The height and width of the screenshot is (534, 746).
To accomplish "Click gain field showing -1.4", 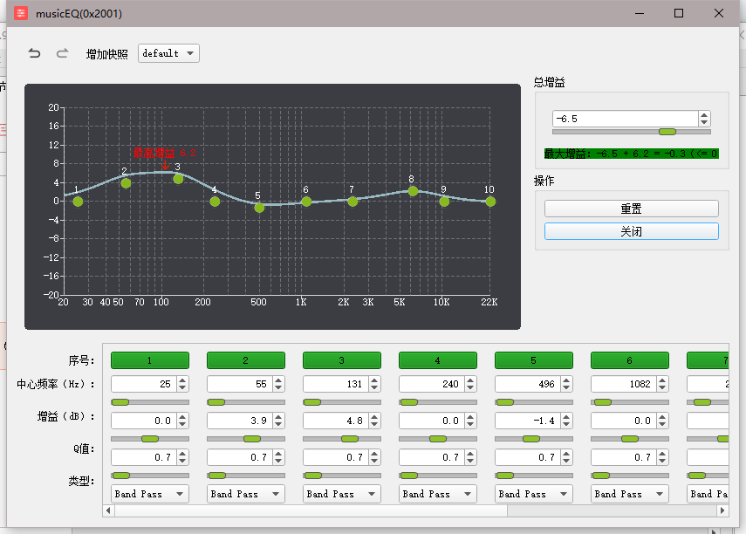I will (528, 421).
